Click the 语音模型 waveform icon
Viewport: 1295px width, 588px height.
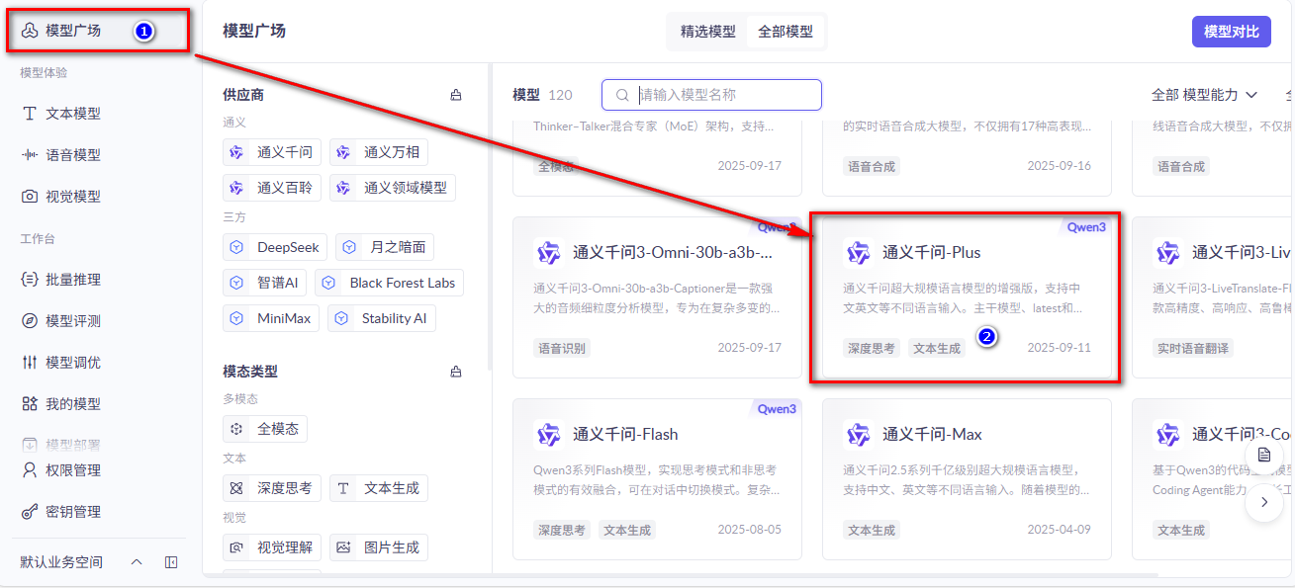(30, 155)
